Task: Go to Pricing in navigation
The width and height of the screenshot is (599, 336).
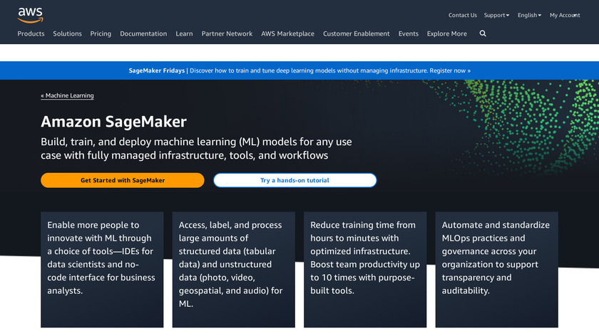Action: 101,33
